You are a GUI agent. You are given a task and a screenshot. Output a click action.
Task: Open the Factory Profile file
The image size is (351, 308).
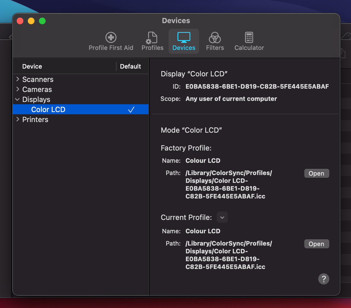[317, 173]
